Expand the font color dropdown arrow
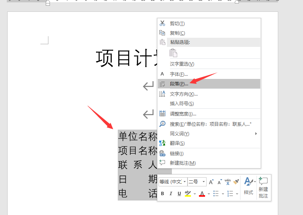Viewport: 303px width, 215px height. coord(209,194)
